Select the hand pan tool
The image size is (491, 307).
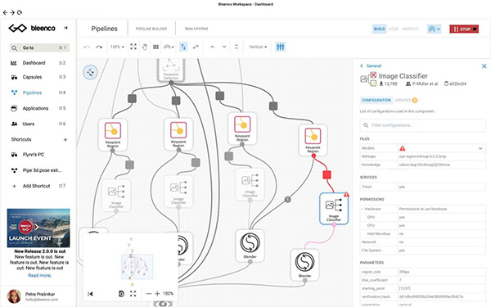point(145,47)
